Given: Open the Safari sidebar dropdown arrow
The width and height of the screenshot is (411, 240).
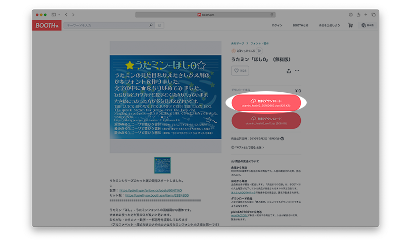Looking at the screenshot, I should click(x=59, y=15).
